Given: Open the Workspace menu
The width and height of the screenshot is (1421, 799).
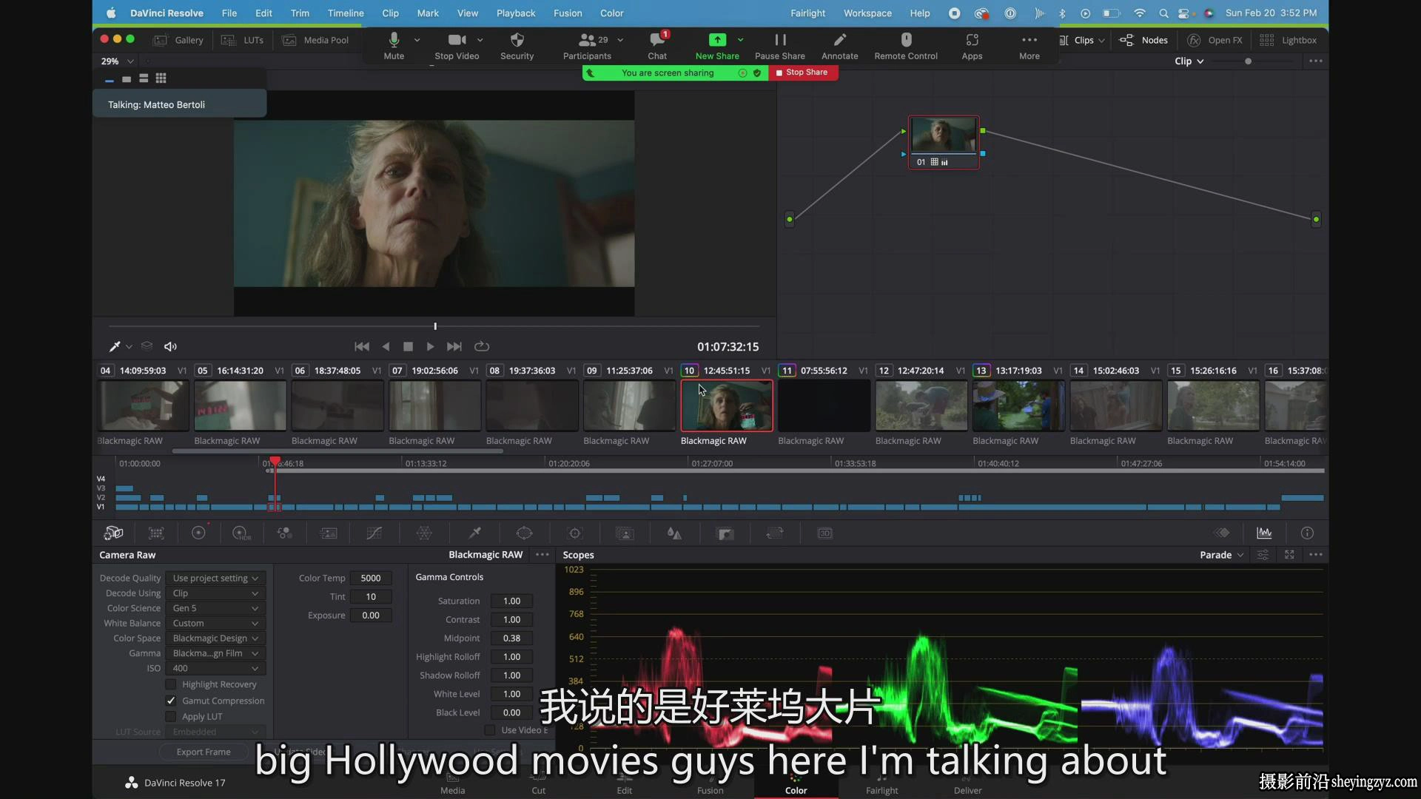Looking at the screenshot, I should point(867,13).
